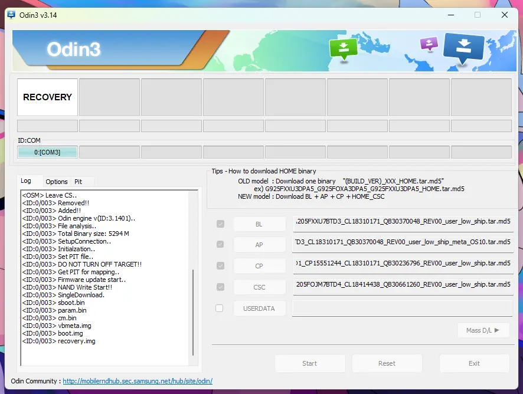Select the Log tab
Screen dimensions: 523x394
[x=26, y=180]
